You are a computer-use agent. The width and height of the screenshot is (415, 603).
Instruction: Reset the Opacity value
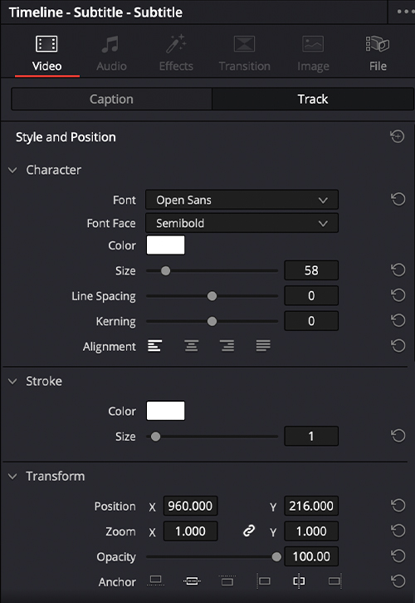click(398, 556)
